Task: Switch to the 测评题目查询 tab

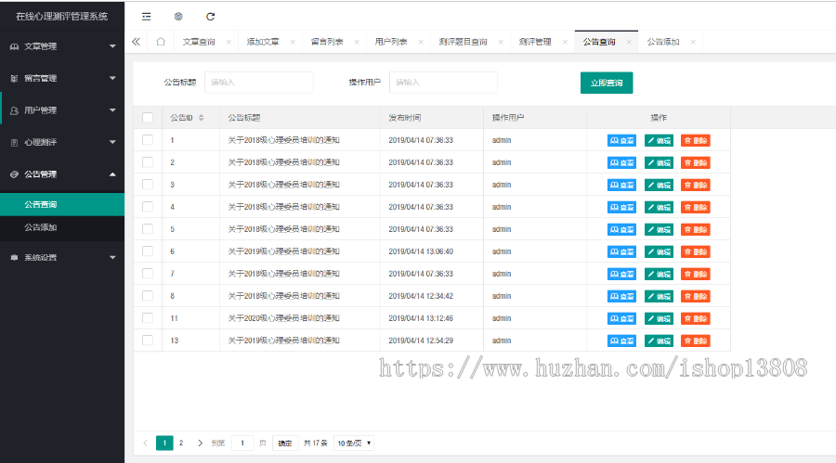Action: pos(463,42)
